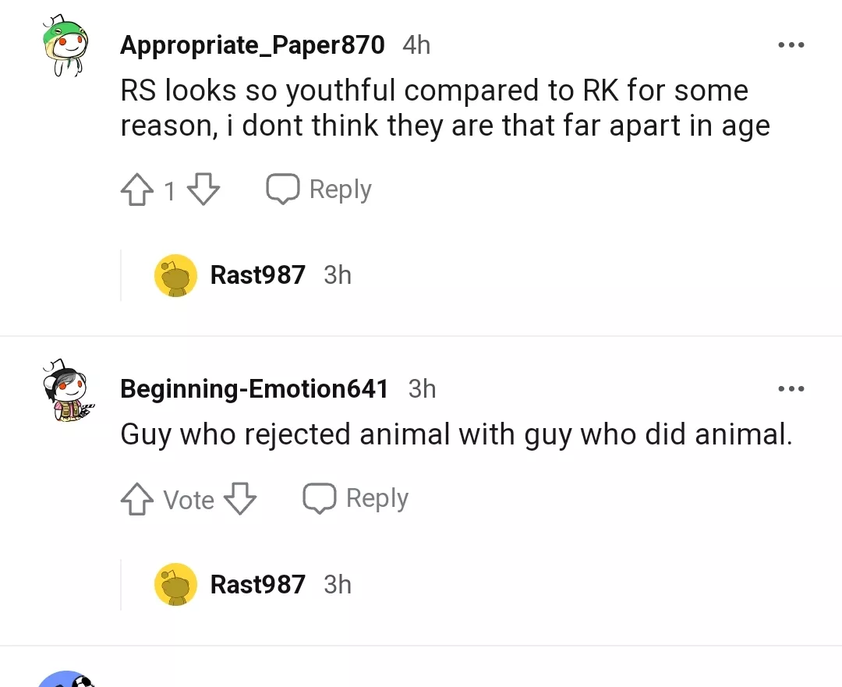This screenshot has height=687, width=842.
Task: Open overflow menu on Beginning-Emotion641's comment
Action: (x=791, y=388)
